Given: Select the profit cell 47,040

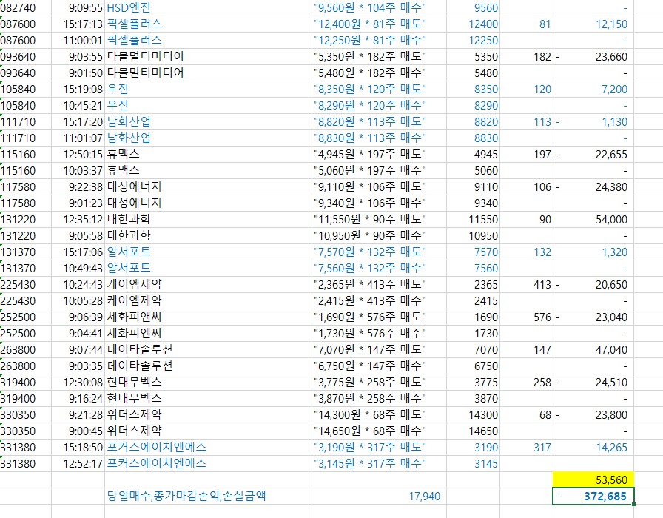Looking at the screenshot, I should (x=593, y=350).
